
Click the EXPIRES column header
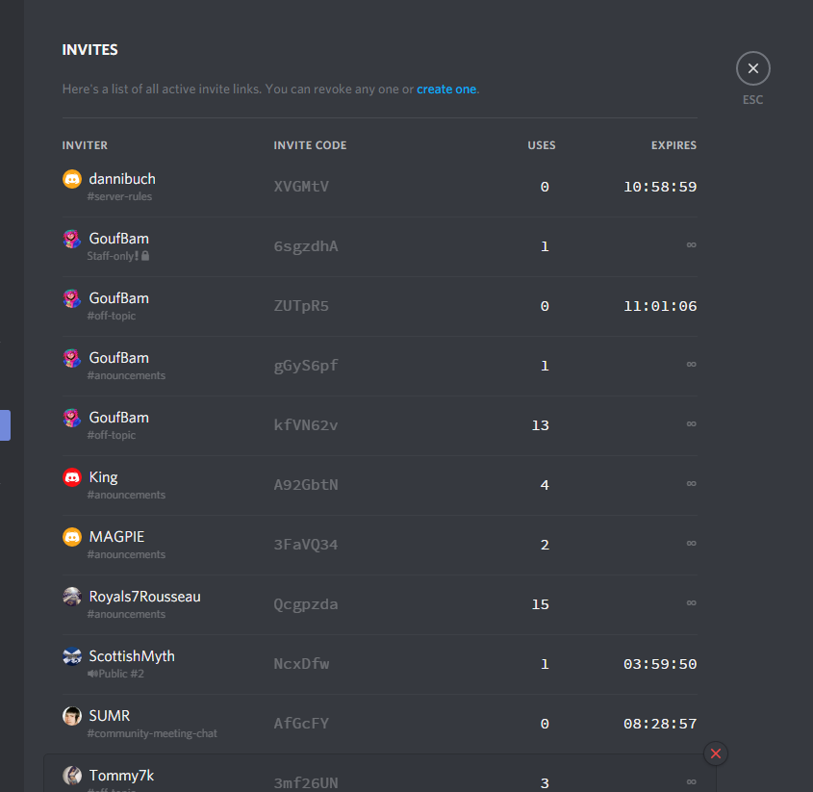pos(673,145)
